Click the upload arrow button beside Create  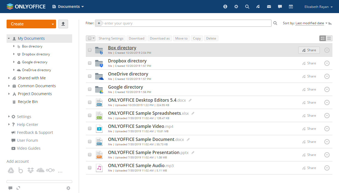[x=63, y=24]
